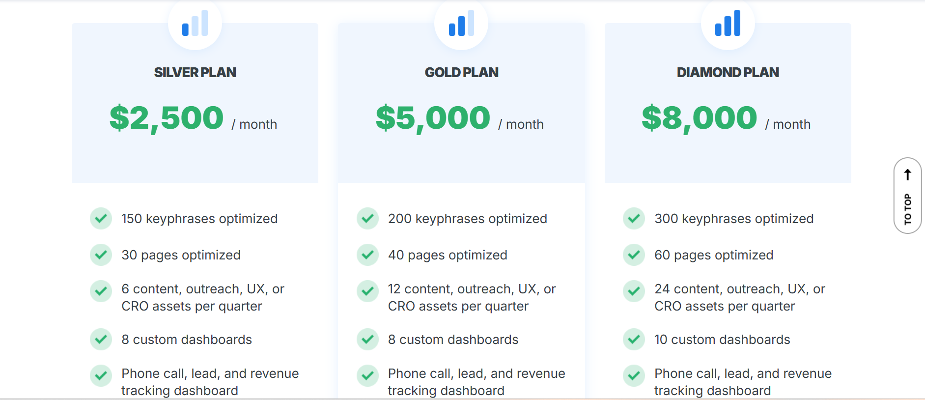Select the Gold Plan heading
This screenshot has width=925, height=400.
click(x=461, y=72)
